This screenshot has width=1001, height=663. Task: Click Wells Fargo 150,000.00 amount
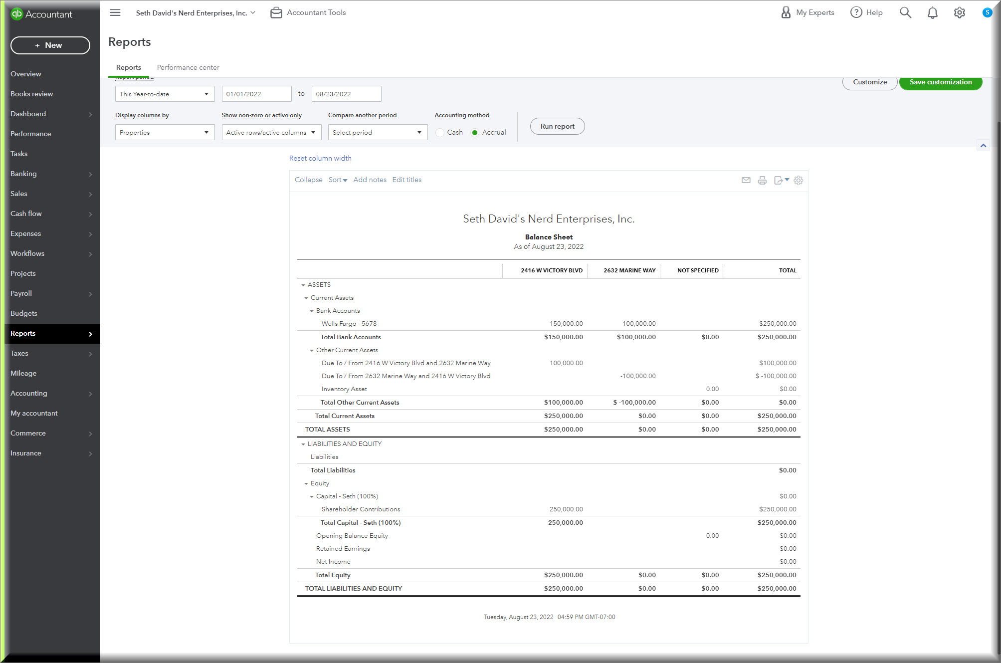566,324
